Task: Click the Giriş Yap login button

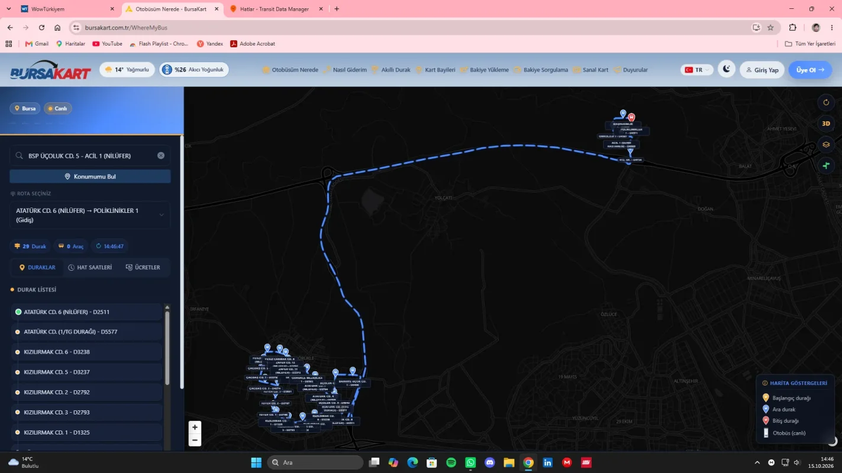Action: point(762,70)
